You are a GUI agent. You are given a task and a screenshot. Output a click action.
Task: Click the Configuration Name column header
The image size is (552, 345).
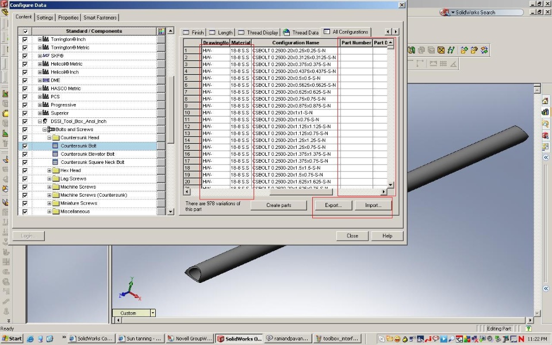[x=296, y=43]
